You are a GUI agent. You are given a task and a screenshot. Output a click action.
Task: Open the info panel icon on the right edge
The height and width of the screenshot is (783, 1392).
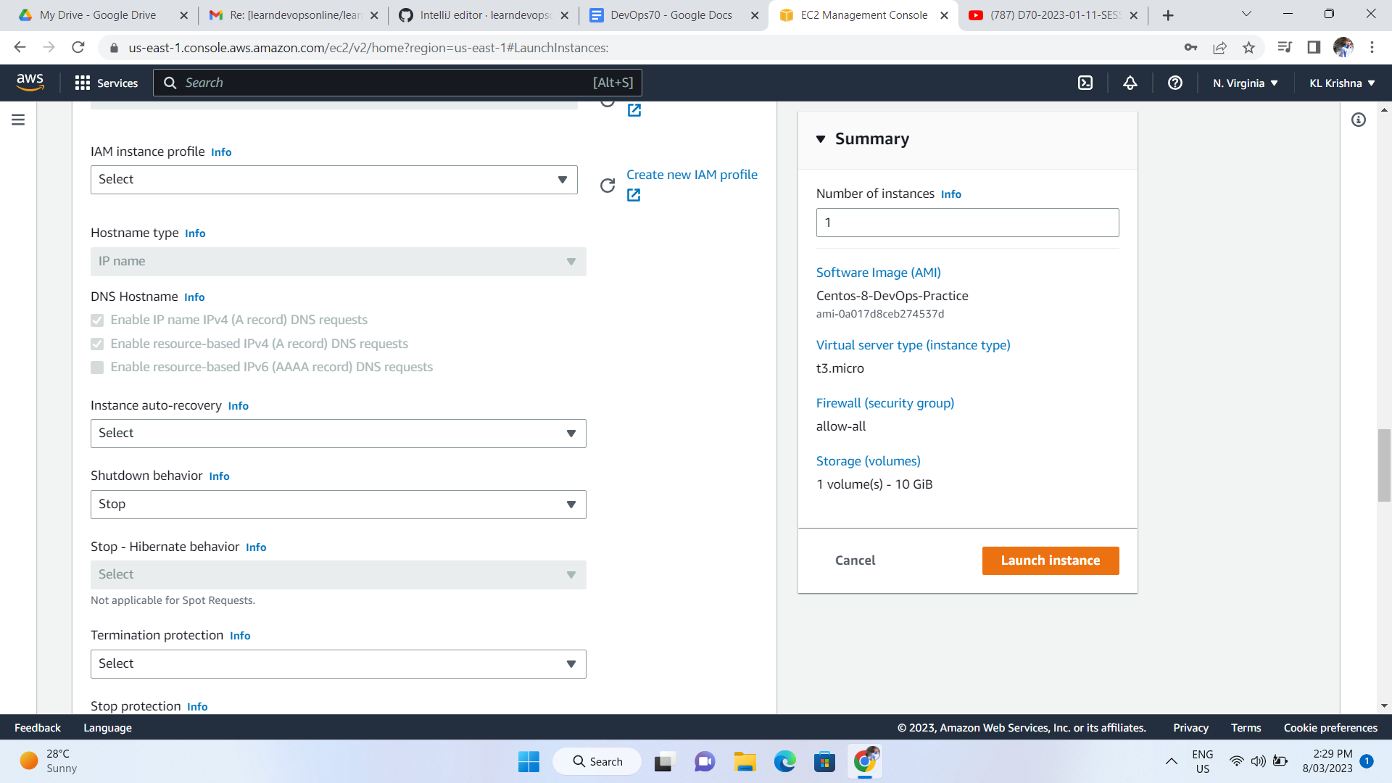point(1359,121)
